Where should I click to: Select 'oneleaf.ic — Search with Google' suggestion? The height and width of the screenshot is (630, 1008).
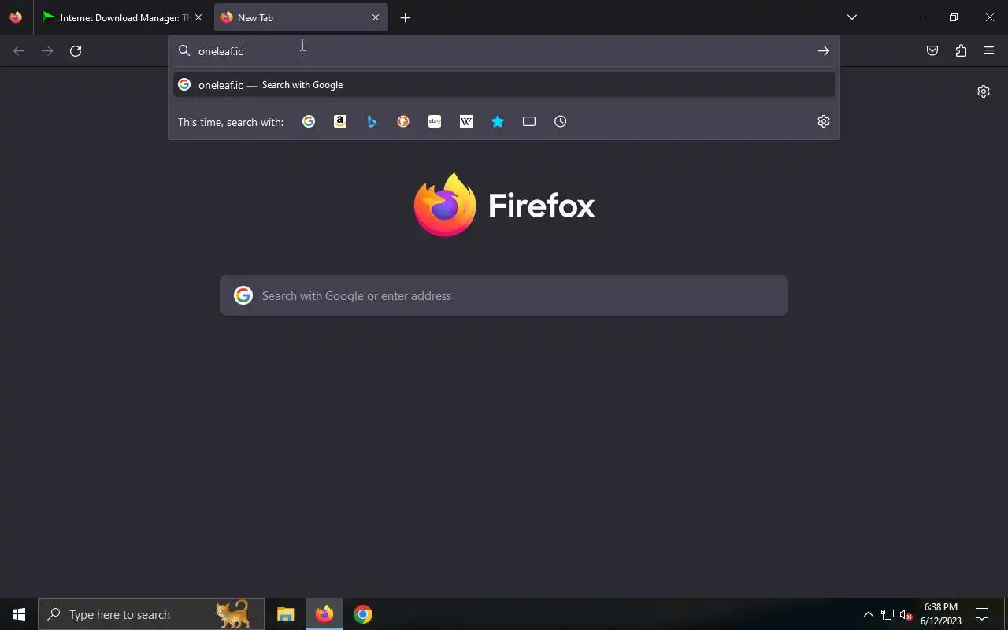point(504,84)
